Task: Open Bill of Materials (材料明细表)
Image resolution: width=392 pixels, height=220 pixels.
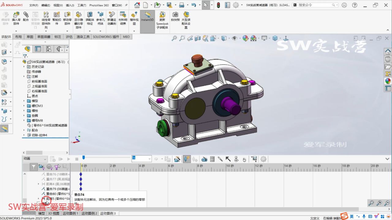Action: [123, 18]
